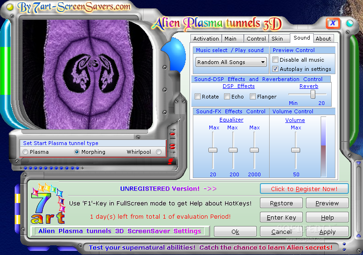Select the Plasma tunnel type
Viewport: 363px width, 255px height.
click(x=25, y=152)
